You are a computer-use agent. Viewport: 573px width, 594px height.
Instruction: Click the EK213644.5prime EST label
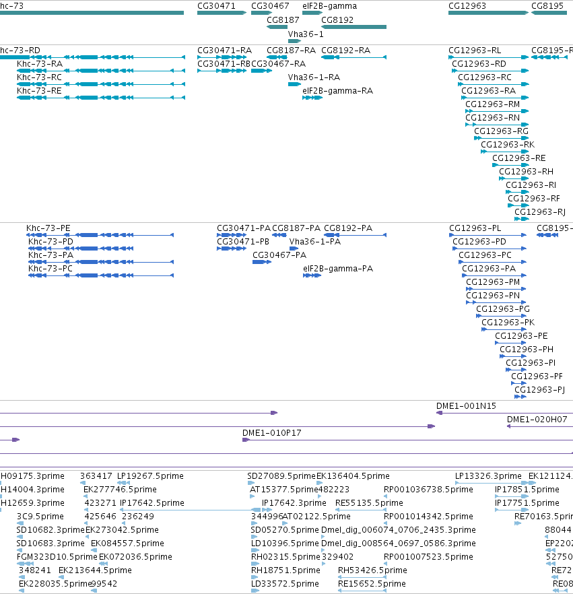tap(95, 570)
